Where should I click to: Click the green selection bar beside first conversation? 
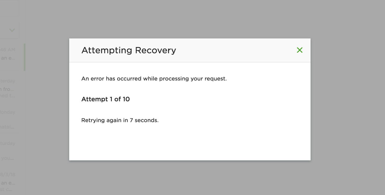click(x=24, y=57)
